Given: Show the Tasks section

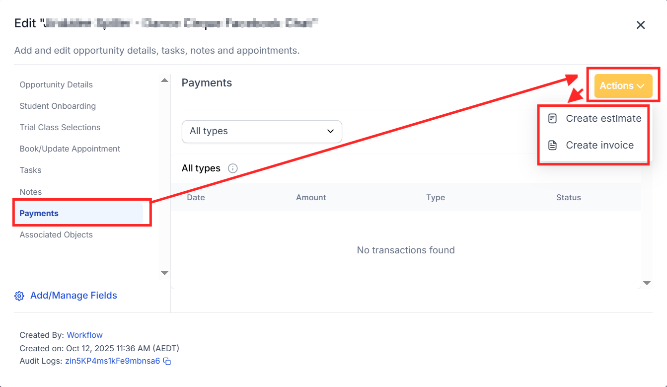Looking at the screenshot, I should 30,170.
